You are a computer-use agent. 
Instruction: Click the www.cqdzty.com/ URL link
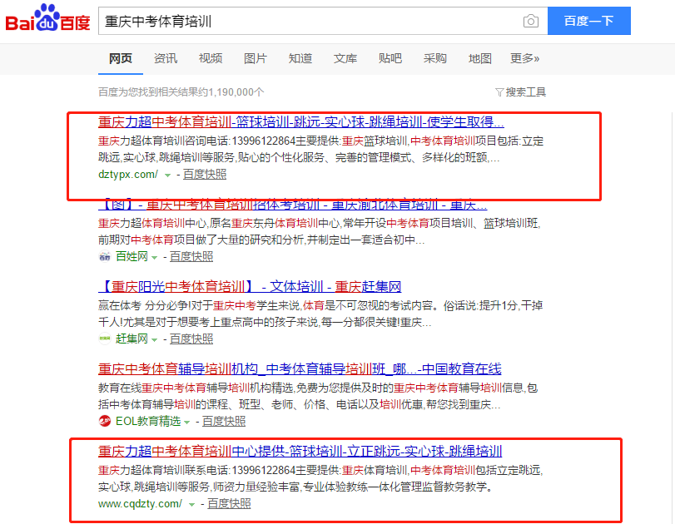pos(140,504)
